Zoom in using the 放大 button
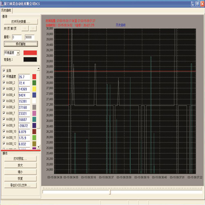 pos(20,166)
